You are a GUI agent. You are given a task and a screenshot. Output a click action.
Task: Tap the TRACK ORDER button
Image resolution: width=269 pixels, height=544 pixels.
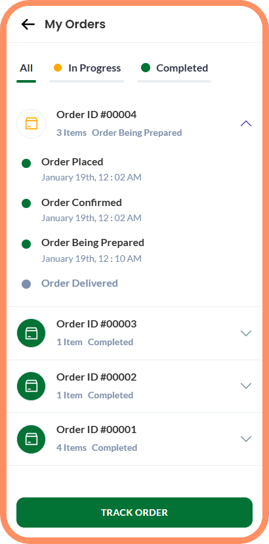[134, 513]
